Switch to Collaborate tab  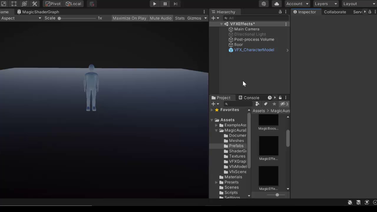coord(335,12)
